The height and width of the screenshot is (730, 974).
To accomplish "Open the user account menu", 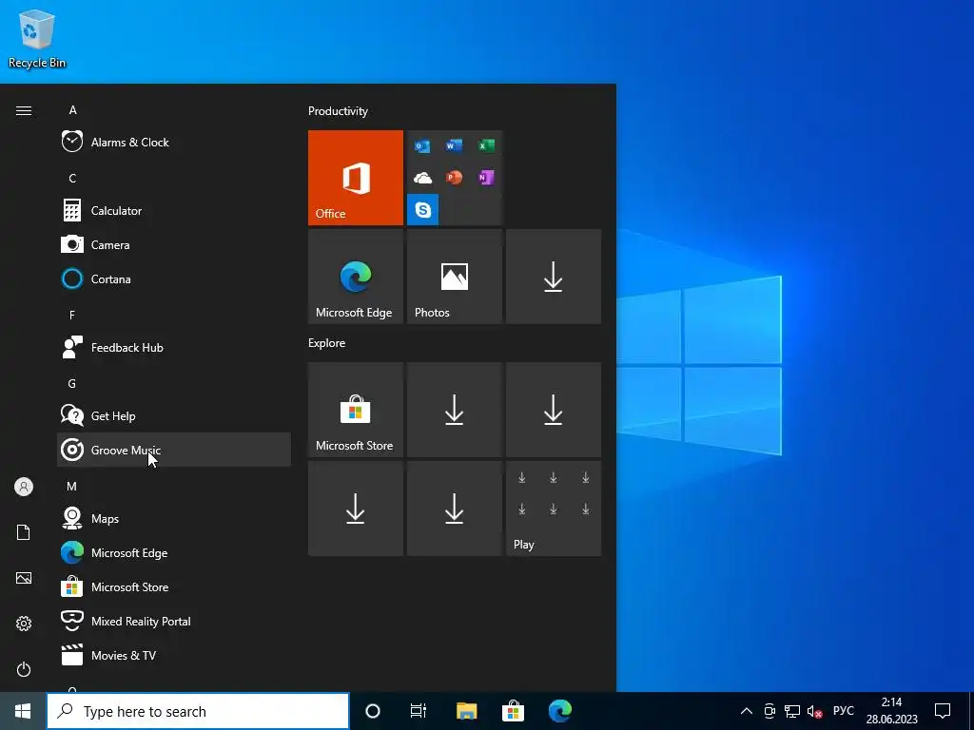I will click(x=24, y=487).
